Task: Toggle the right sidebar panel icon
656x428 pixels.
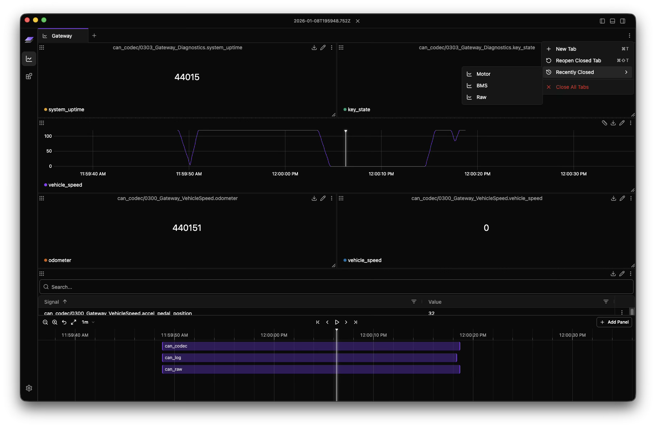Action: 623,21
